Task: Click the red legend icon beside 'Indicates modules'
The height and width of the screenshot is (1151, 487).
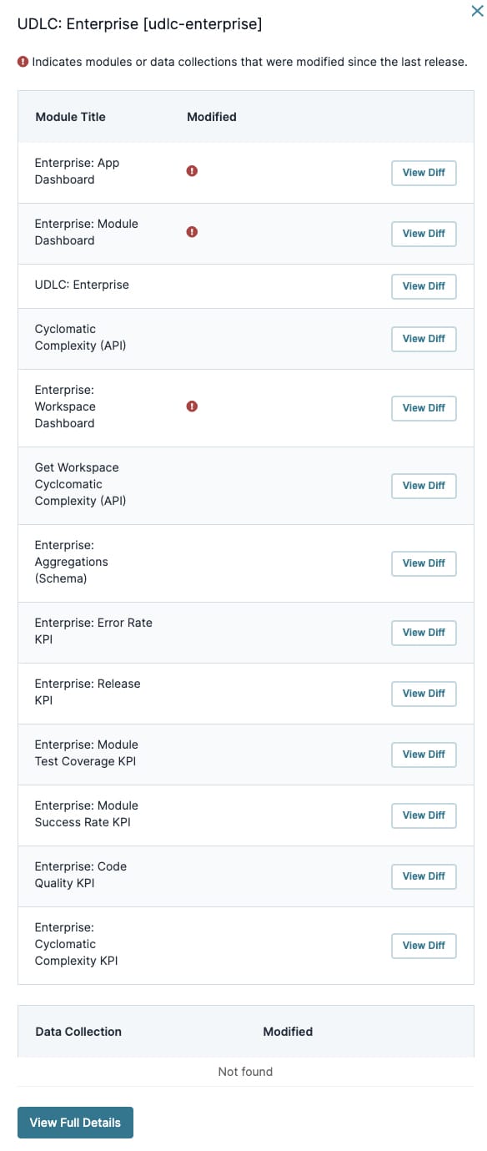Action: pos(23,62)
